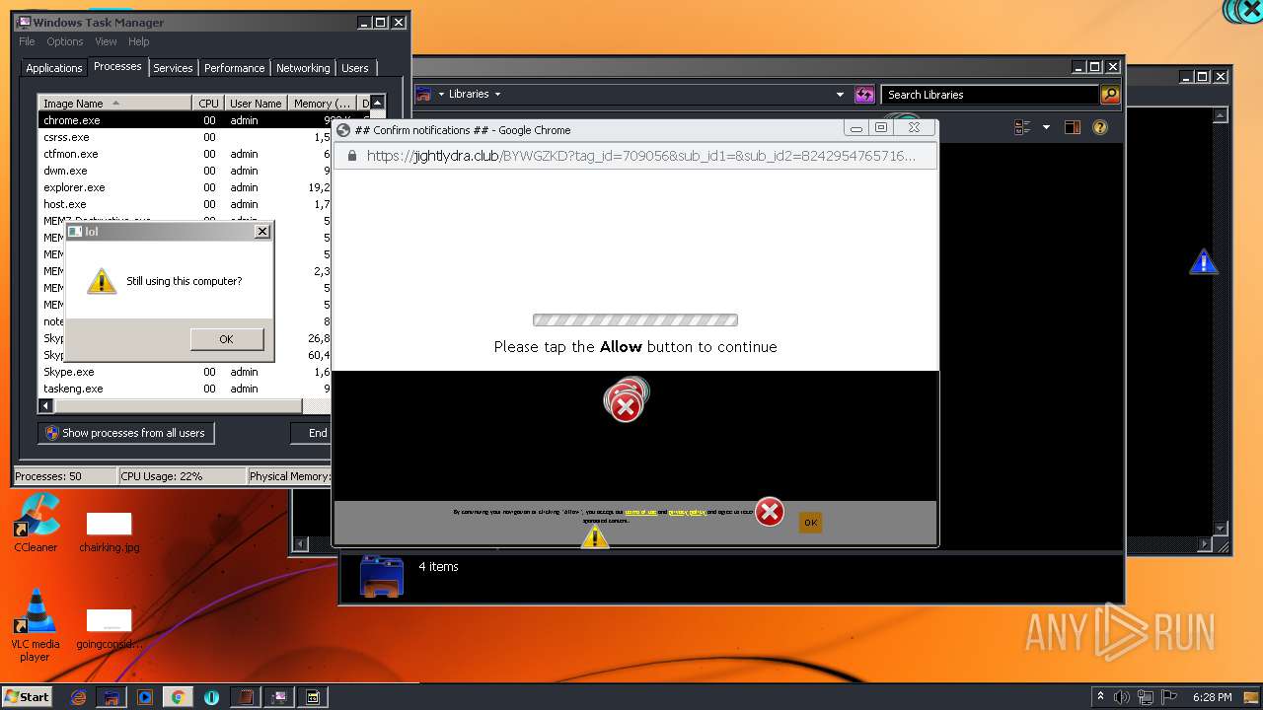Open Internet Explorer from the taskbar
1263x710 pixels.
(79, 697)
